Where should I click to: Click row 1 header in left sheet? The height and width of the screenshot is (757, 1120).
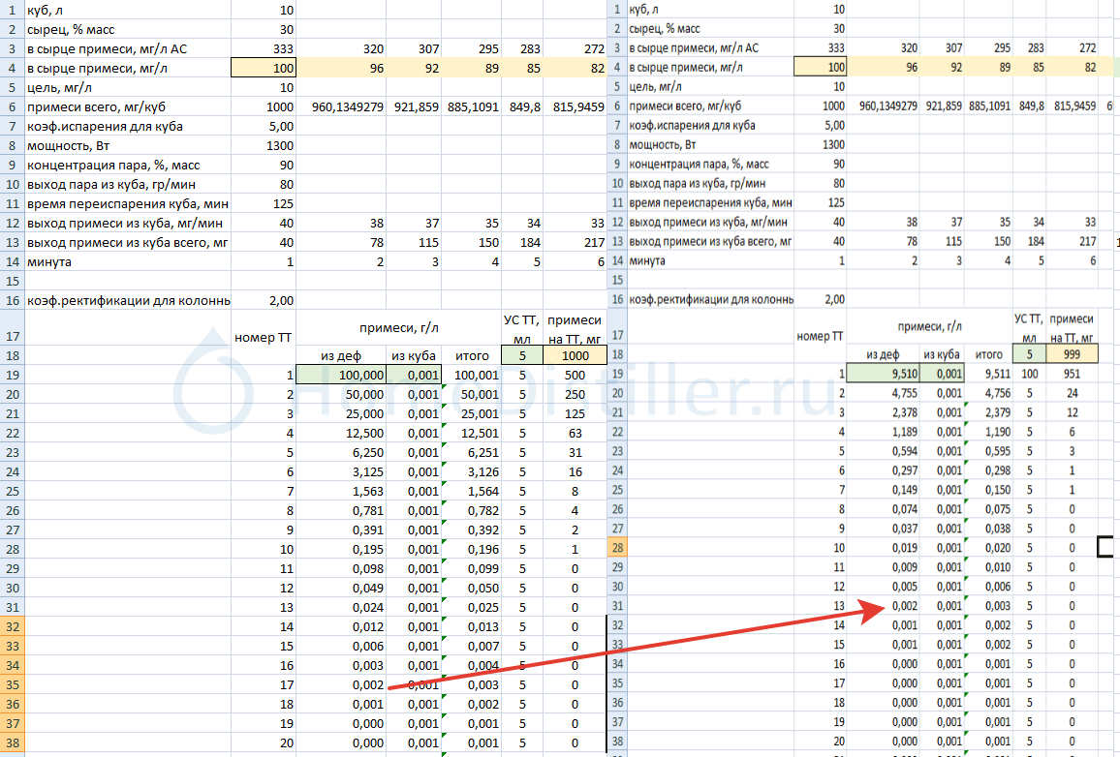(x=13, y=10)
